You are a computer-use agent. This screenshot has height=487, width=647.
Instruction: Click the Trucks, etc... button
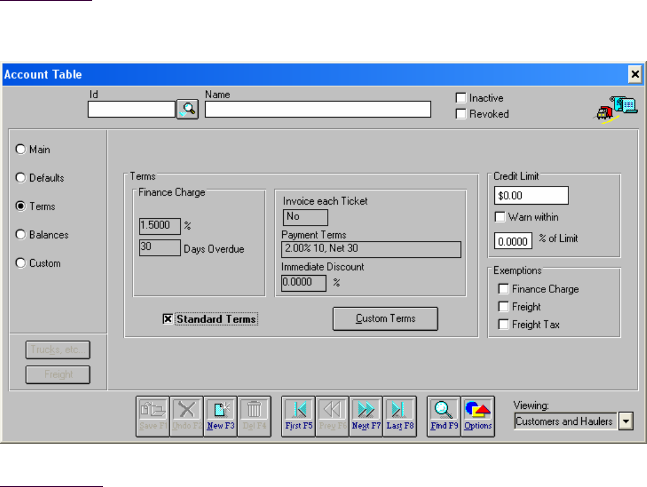pos(58,350)
